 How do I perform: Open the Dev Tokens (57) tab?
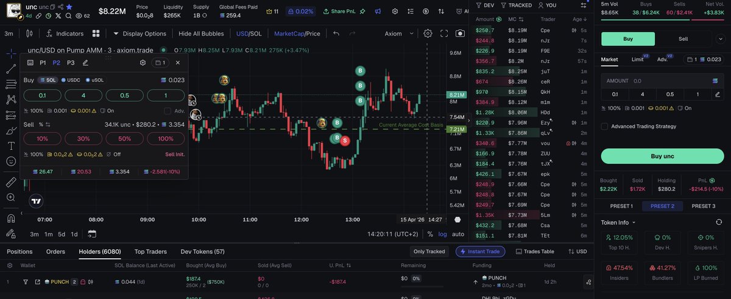[202, 251]
